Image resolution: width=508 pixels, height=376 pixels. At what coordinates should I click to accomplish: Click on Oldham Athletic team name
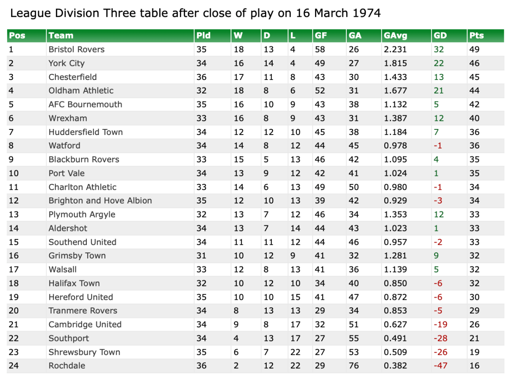click(x=81, y=91)
